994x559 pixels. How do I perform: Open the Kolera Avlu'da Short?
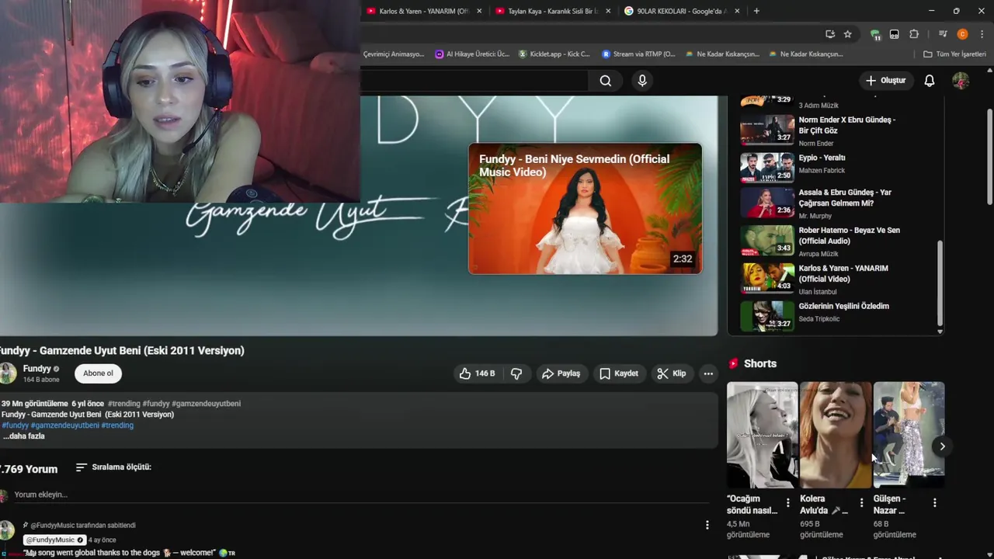[x=836, y=435]
